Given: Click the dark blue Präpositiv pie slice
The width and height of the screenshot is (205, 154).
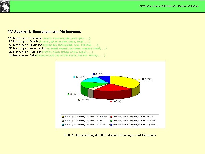Looking at the screenshot, I should pyautogui.click(x=105, y=78).
